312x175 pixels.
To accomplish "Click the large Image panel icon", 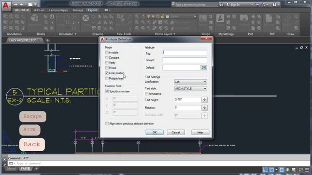I will click(x=203, y=19).
